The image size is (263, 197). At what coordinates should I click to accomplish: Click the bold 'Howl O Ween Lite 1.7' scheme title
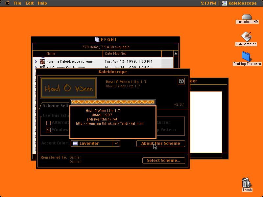pyautogui.click(x=126, y=82)
